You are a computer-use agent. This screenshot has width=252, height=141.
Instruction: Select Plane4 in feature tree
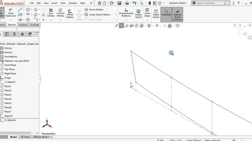click(8, 99)
